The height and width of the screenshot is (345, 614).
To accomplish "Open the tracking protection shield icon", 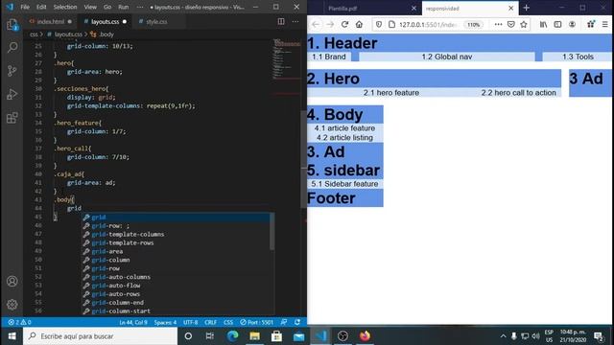I will tap(379, 24).
